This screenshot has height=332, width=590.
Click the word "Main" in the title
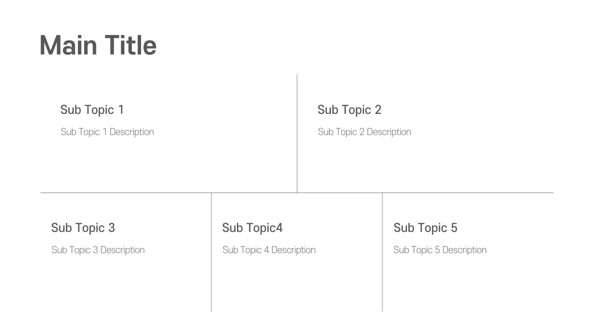pyautogui.click(x=68, y=46)
